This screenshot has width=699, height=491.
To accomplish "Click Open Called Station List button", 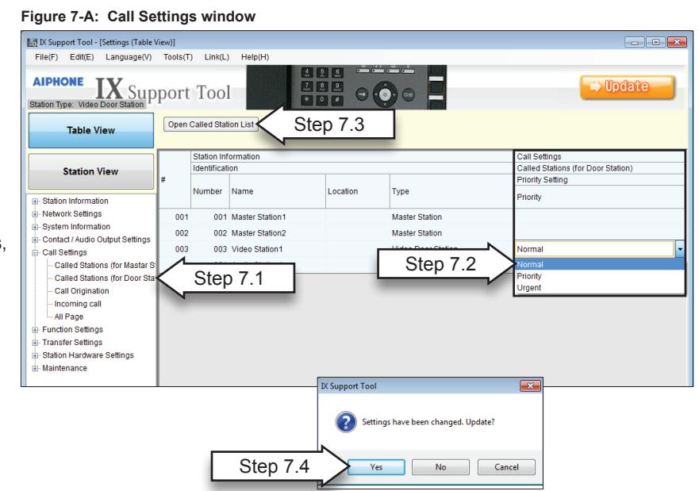I will click(211, 125).
